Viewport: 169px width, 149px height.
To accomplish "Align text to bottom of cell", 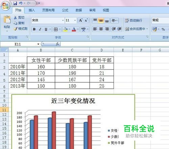I will click(107, 20).
